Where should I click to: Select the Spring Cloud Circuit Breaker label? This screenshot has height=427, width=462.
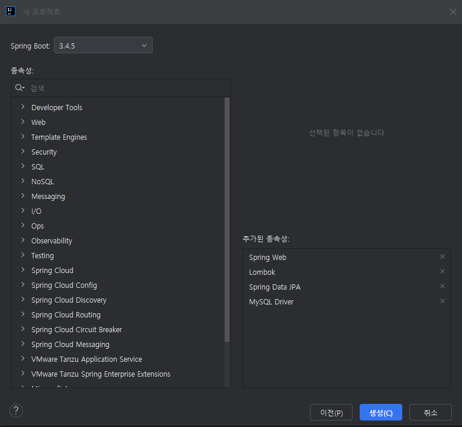(77, 330)
